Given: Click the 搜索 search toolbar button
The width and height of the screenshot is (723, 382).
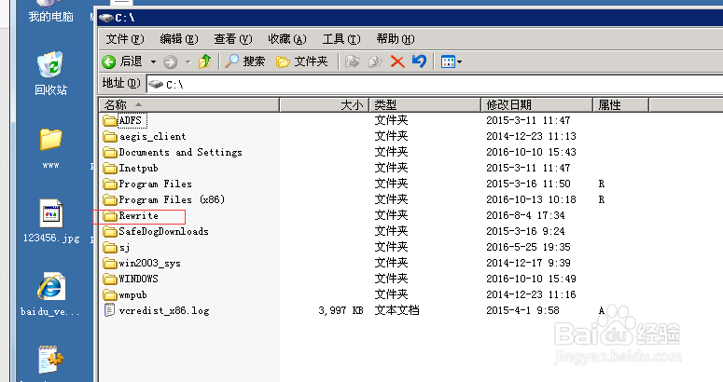Looking at the screenshot, I should pos(244,61).
